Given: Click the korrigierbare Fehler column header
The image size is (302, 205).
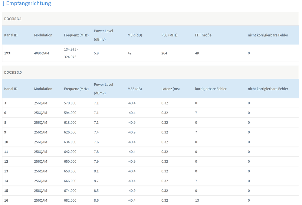Looking at the screenshot, I should 211,89.
